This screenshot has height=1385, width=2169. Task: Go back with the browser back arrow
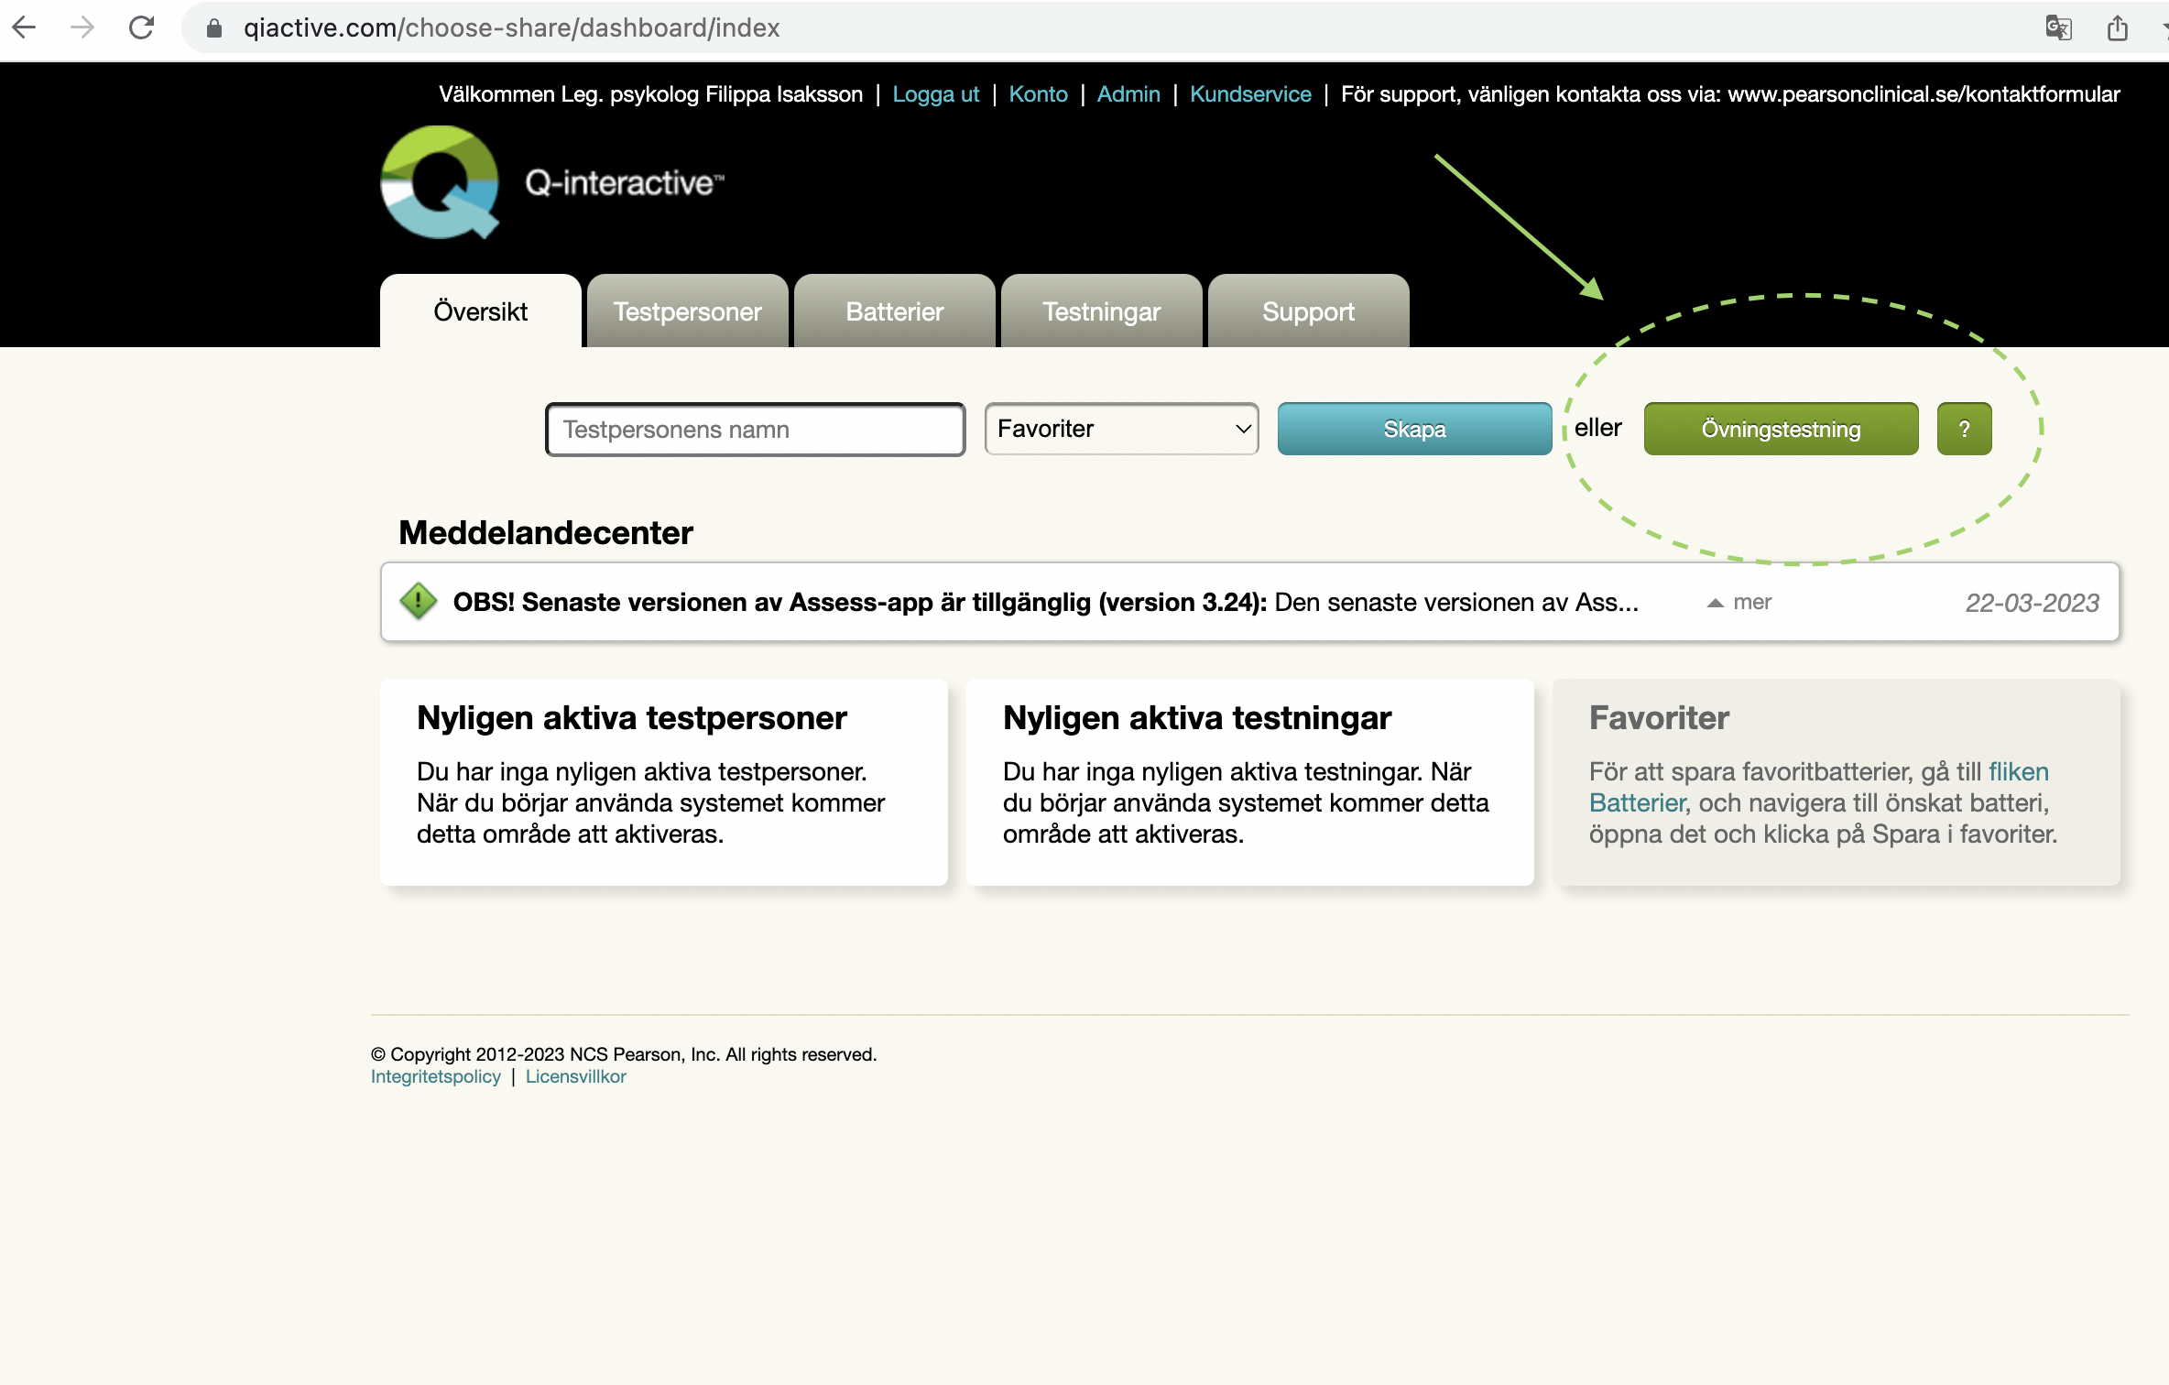click(x=24, y=27)
